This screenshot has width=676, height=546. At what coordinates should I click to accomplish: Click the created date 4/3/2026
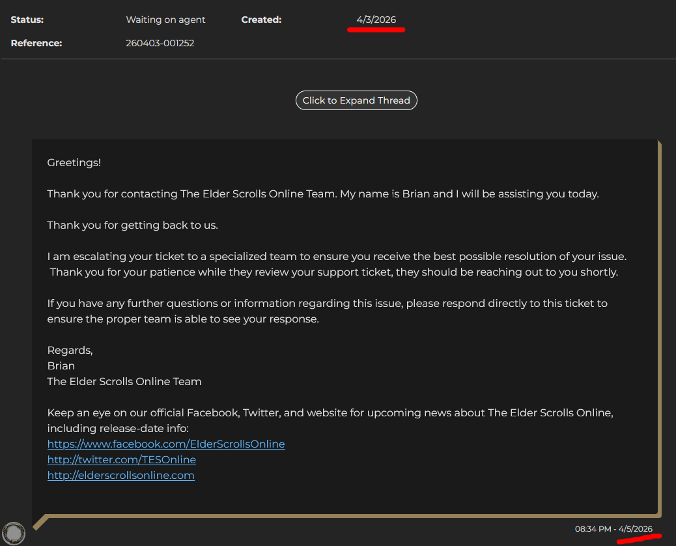pos(376,20)
